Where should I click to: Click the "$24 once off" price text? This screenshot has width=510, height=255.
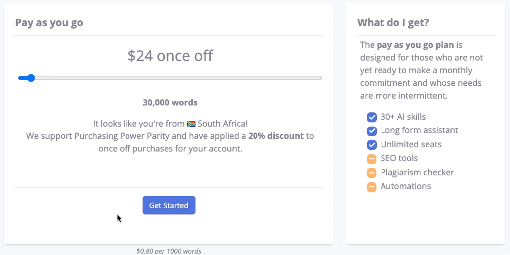[x=170, y=56]
